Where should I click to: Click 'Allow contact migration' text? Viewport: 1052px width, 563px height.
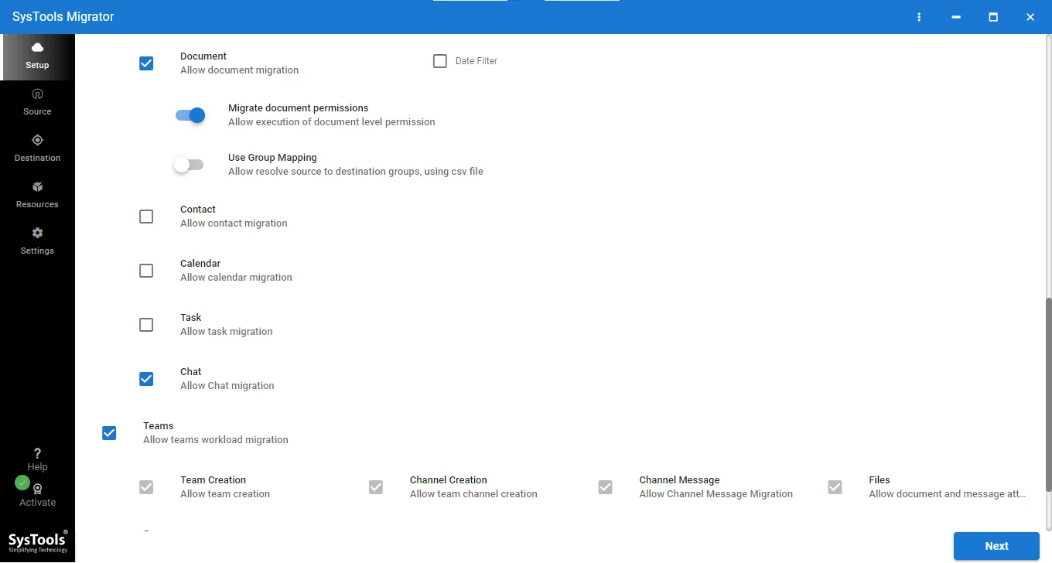234,223
